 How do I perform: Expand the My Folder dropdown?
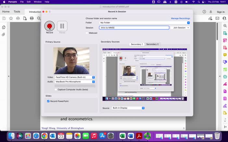[x=188, y=23]
